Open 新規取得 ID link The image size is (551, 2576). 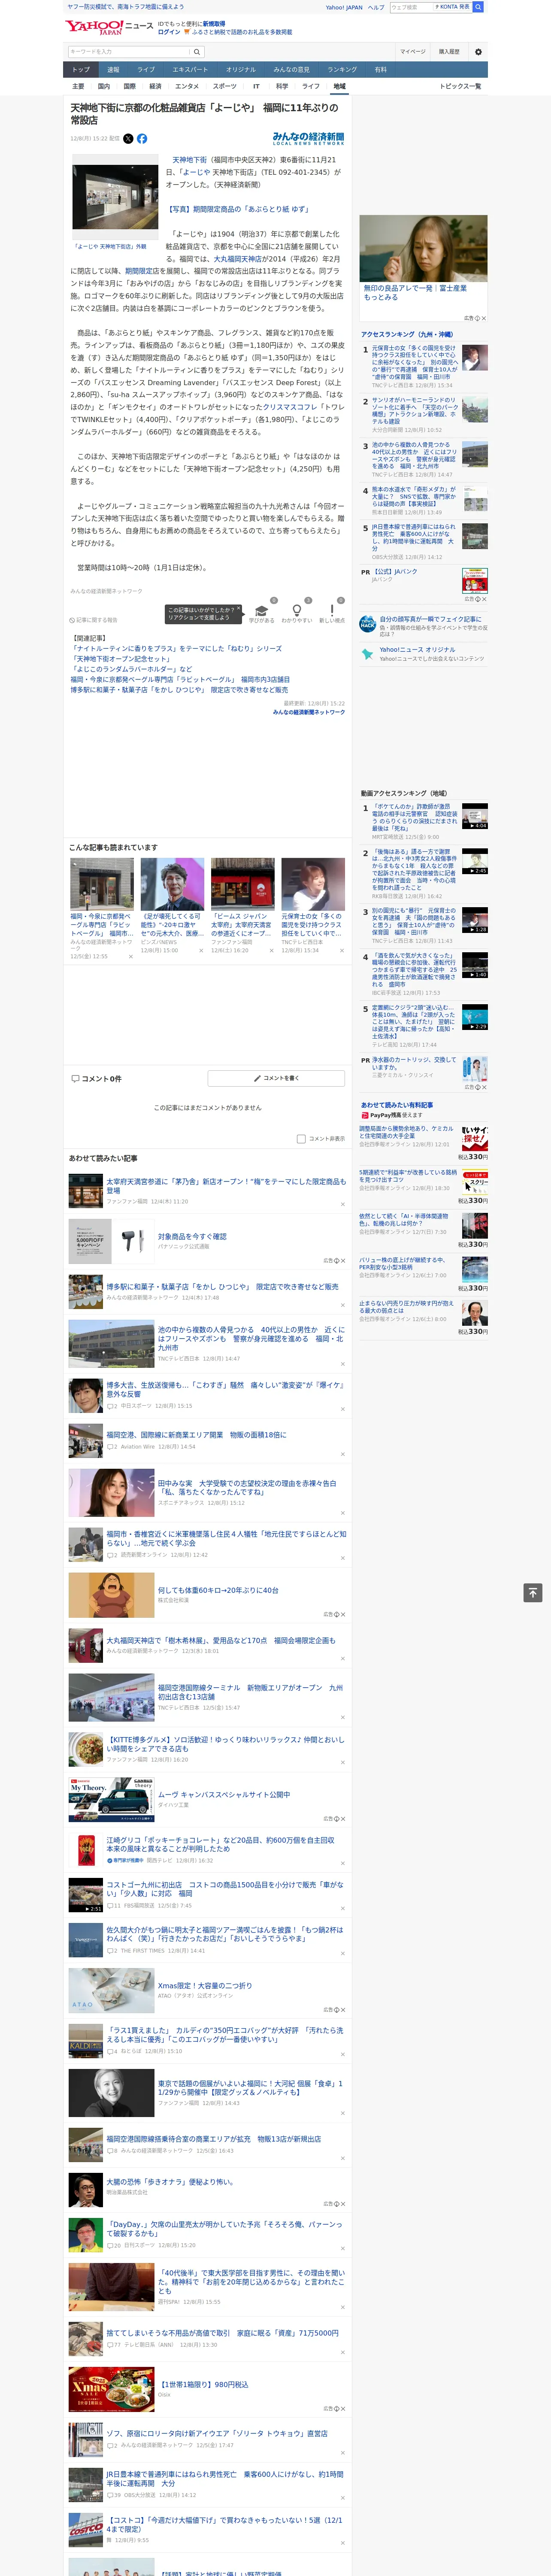[214, 23]
